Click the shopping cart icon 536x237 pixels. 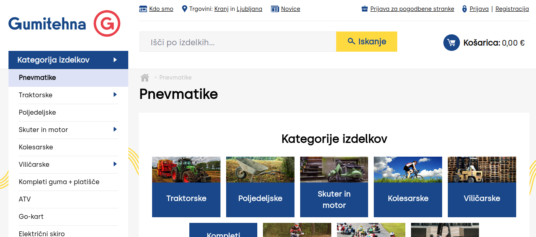(451, 42)
